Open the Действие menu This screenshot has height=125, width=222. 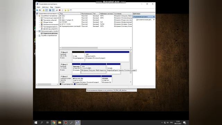(x=45, y=7)
